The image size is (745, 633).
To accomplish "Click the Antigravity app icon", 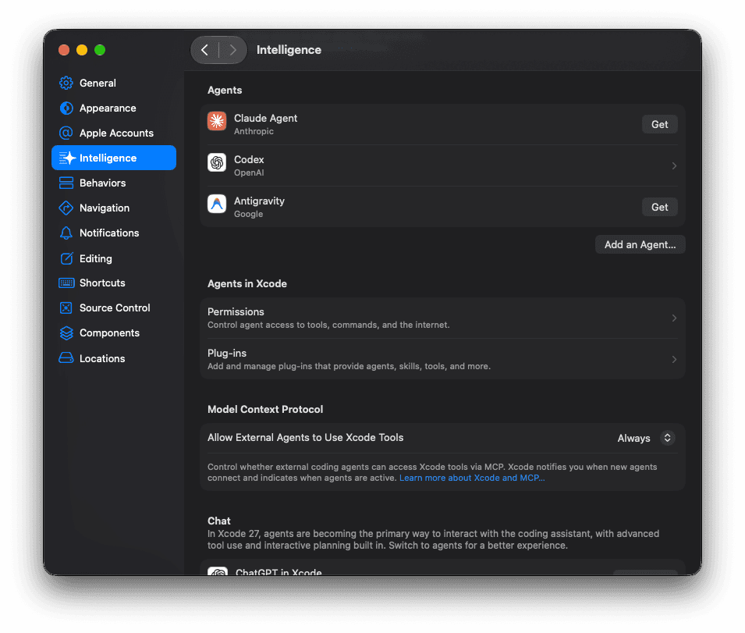I will pos(217,204).
